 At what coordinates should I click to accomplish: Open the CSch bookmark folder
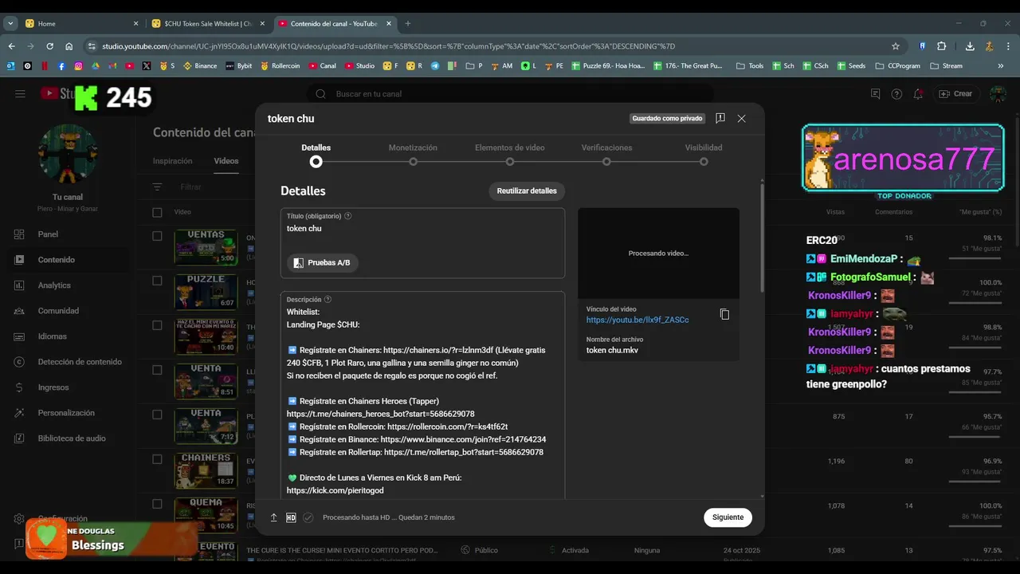pyautogui.click(x=815, y=66)
